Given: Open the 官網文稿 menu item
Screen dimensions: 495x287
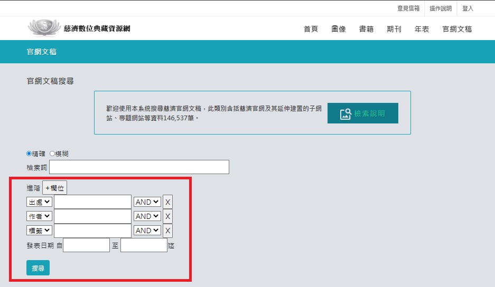Looking at the screenshot, I should click(457, 29).
